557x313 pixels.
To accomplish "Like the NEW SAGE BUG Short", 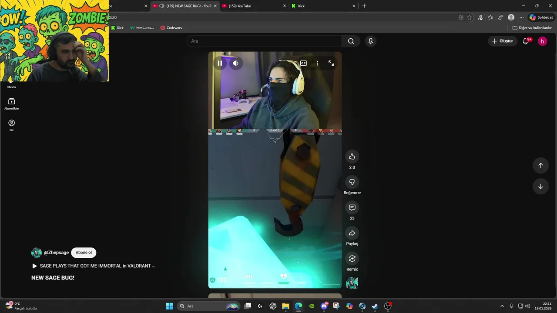I will tap(352, 156).
